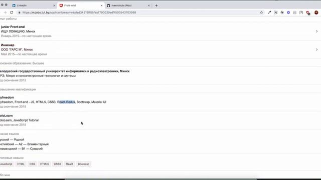
Task: Select the CSS skill tag
Action: [x=32, y=164]
